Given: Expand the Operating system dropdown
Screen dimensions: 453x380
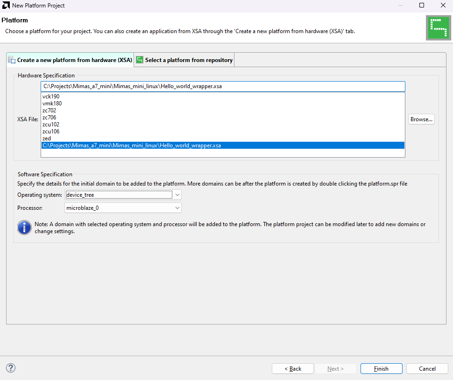Looking at the screenshot, I should (x=177, y=195).
